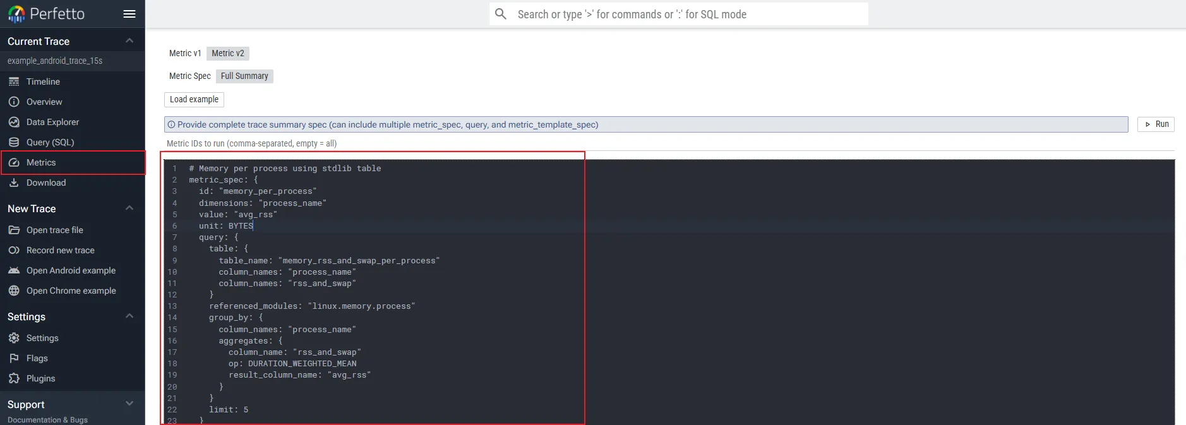Collapse the Current Trace section
The height and width of the screenshot is (425, 1186).
click(129, 41)
